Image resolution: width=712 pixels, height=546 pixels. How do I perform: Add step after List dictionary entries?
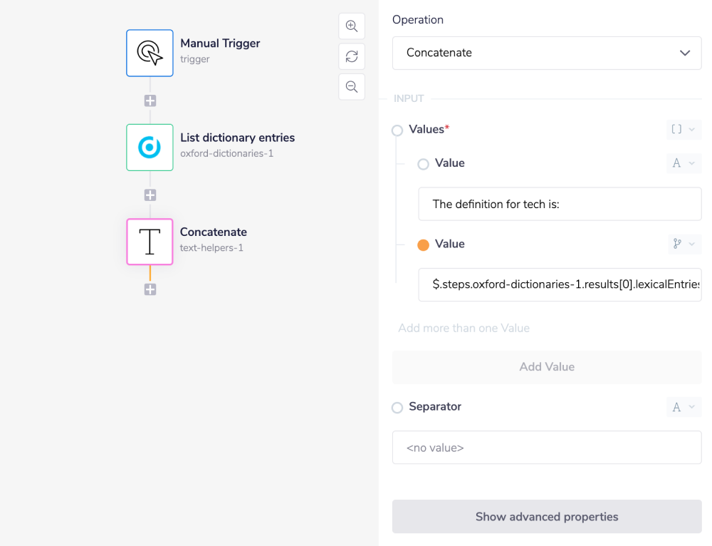pos(150,195)
